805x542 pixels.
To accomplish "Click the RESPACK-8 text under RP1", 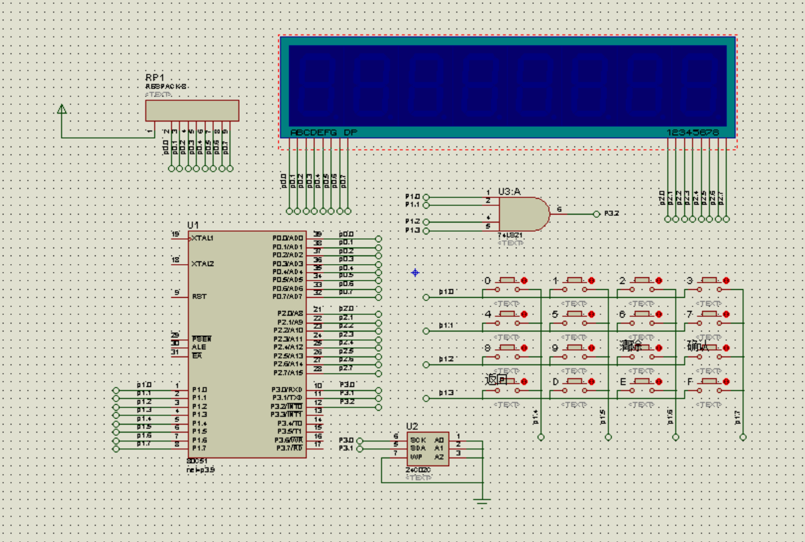I will tap(166, 86).
